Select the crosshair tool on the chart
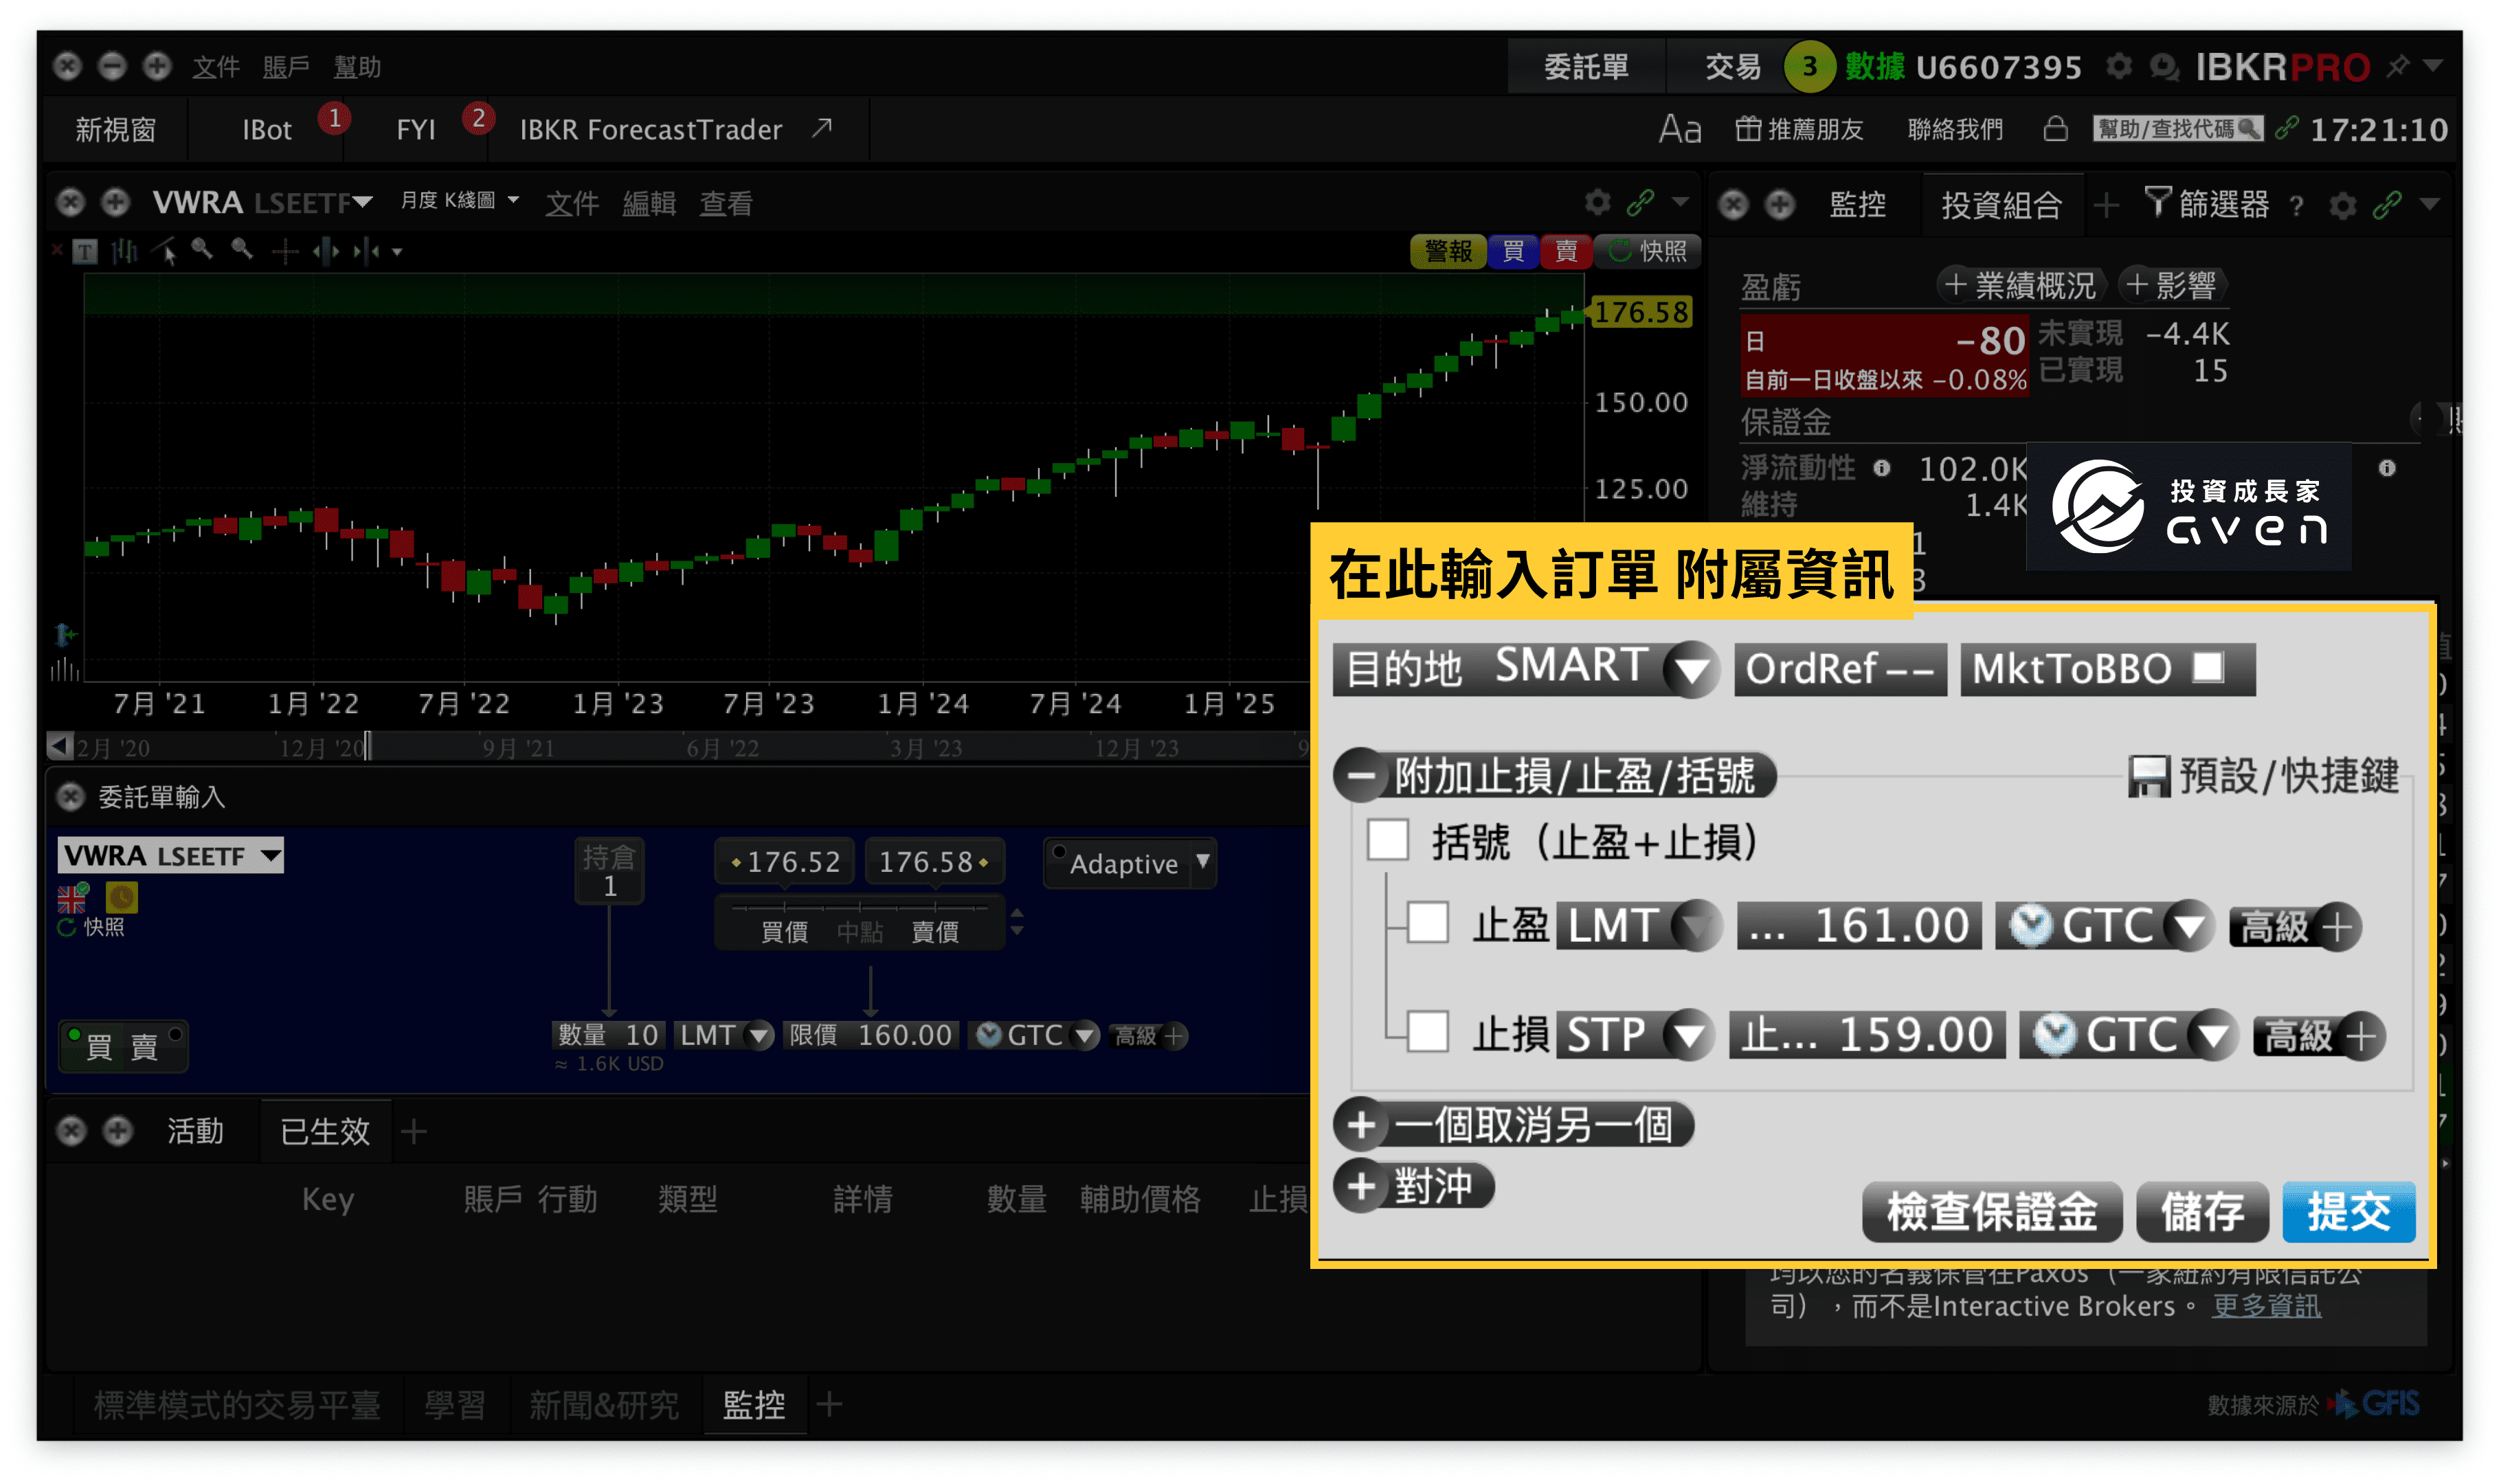Image resolution: width=2501 pixels, height=1484 pixels. tap(285, 251)
